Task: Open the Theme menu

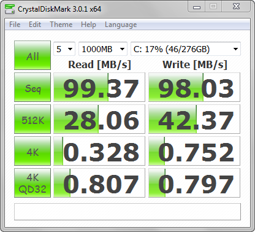Action: click(61, 25)
